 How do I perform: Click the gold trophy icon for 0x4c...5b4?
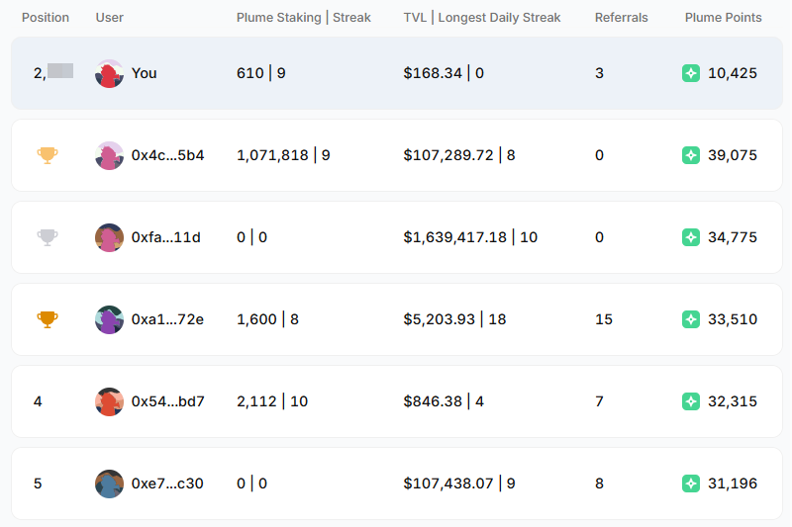click(48, 155)
